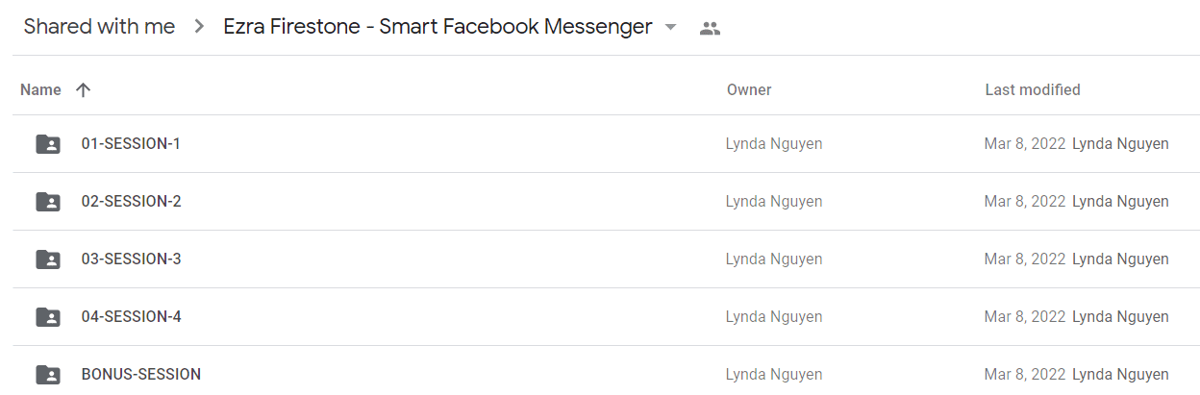1200x395 pixels.
Task: Click the 04-SESSION-4 shared folder icon
Action: point(48,317)
